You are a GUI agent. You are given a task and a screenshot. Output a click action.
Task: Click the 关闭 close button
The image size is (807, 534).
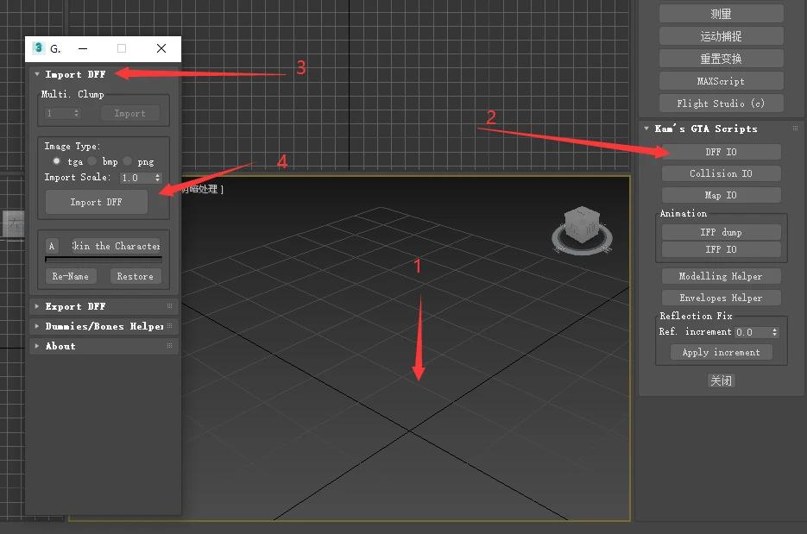click(721, 380)
